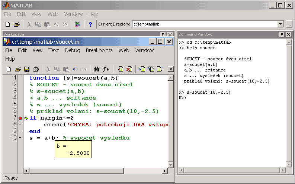Click New file icon in main MATLAB toolbar
Image resolution: width=295 pixels, height=184 pixels.
click(x=7, y=24)
